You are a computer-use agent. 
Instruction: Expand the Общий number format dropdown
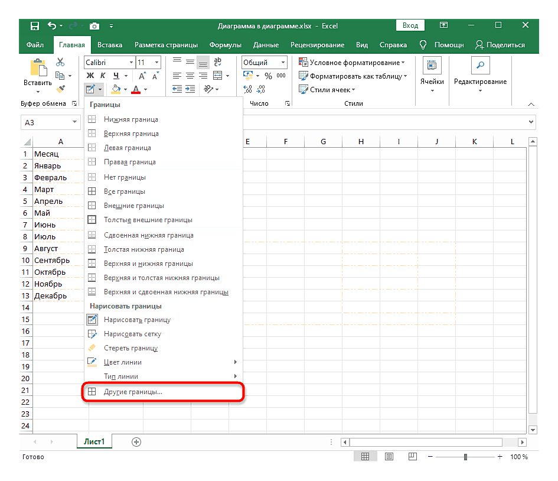point(283,62)
